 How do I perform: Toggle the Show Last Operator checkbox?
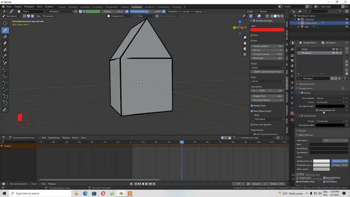(x=252, y=125)
